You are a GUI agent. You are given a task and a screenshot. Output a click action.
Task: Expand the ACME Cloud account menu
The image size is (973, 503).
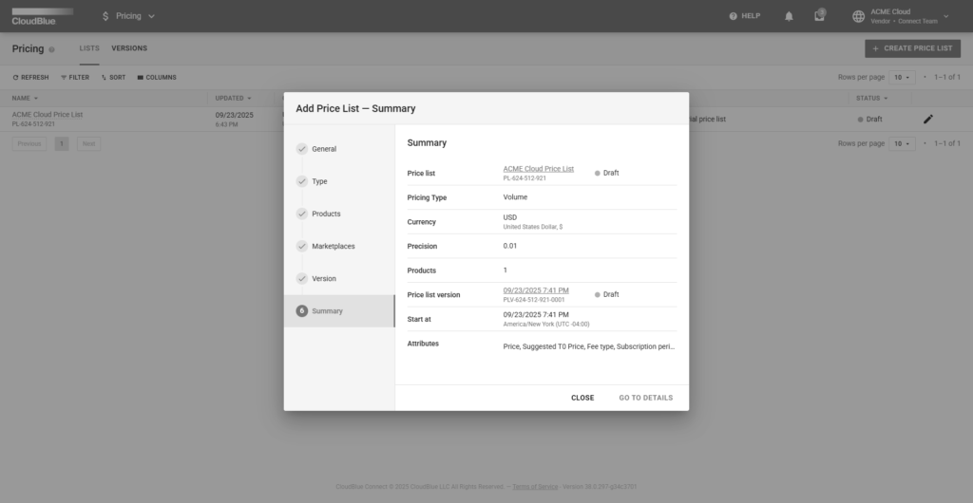tap(945, 16)
